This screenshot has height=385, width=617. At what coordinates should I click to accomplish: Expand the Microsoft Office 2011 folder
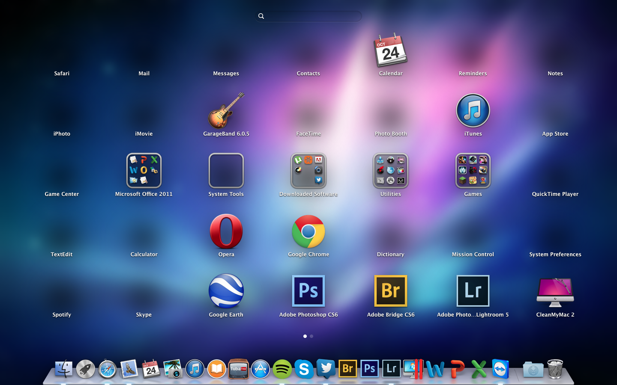(144, 171)
